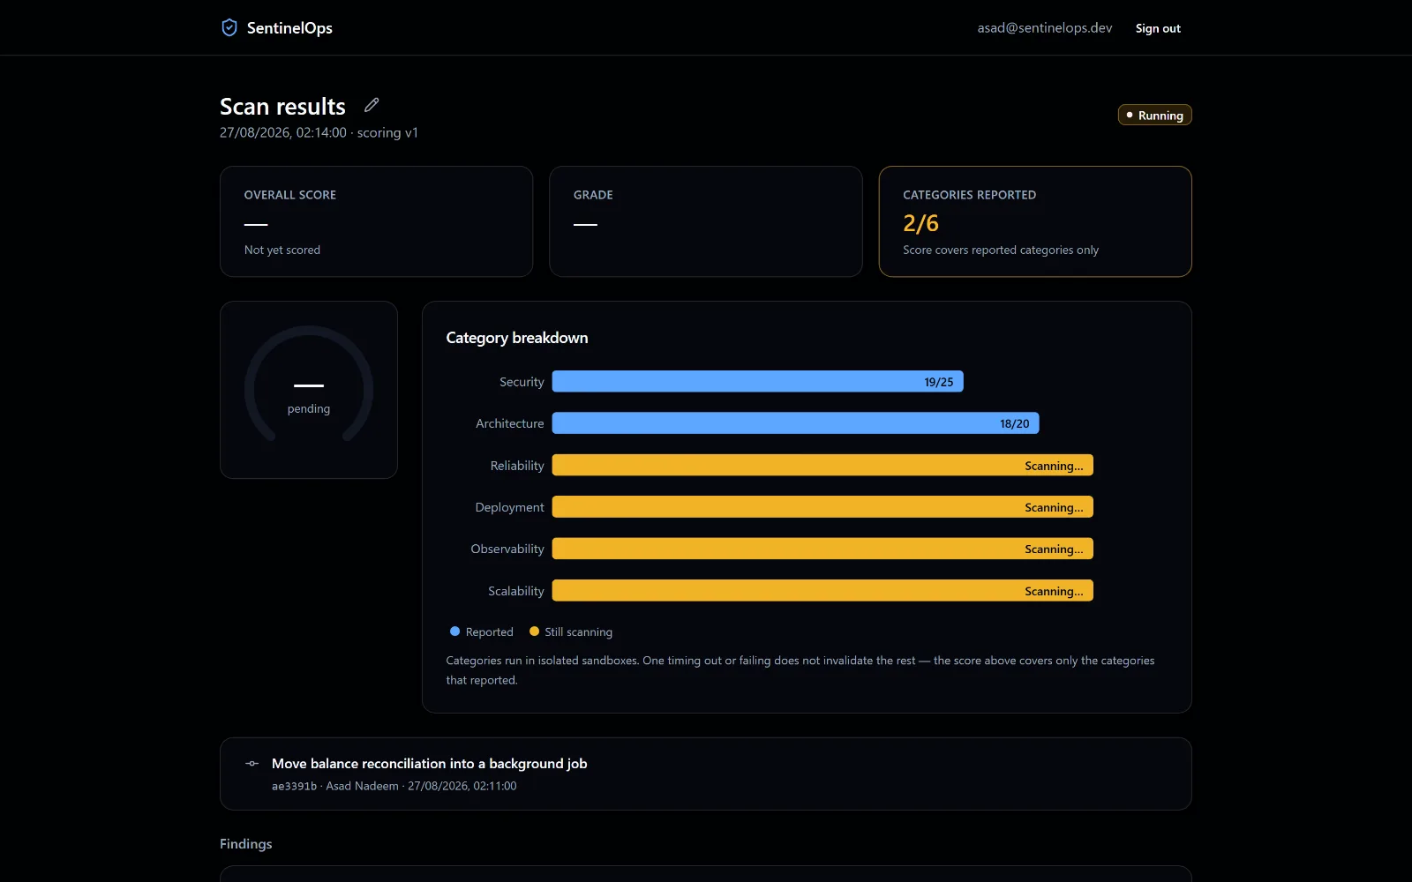Image resolution: width=1412 pixels, height=882 pixels.
Task: Click the Security category label
Action: pos(522,382)
